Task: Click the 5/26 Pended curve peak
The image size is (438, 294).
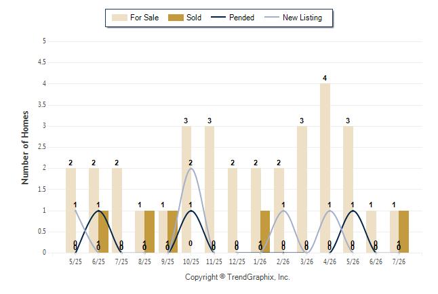Action: (353, 211)
